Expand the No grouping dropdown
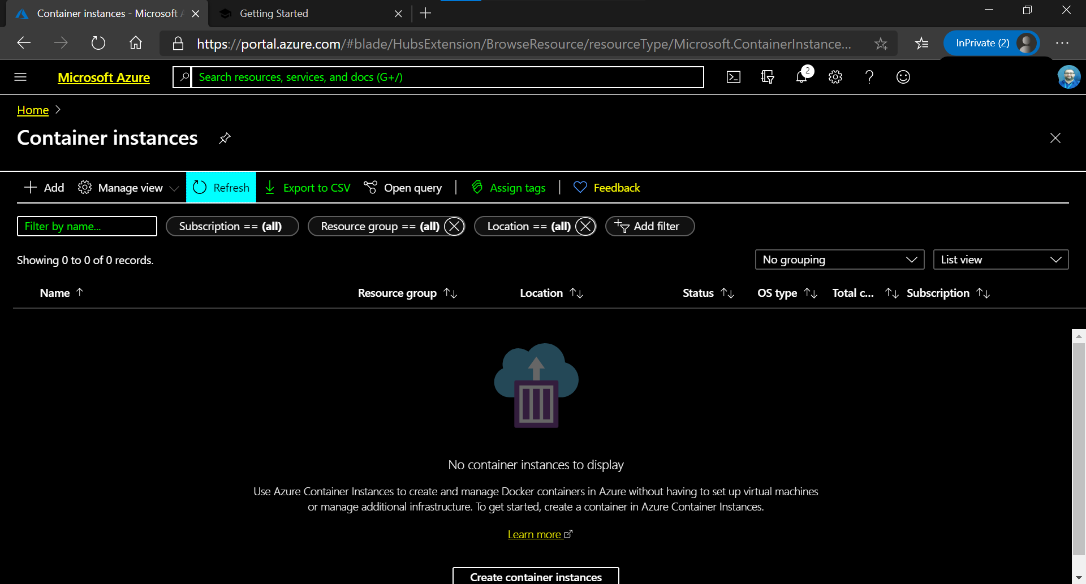The image size is (1086, 584). (x=839, y=259)
